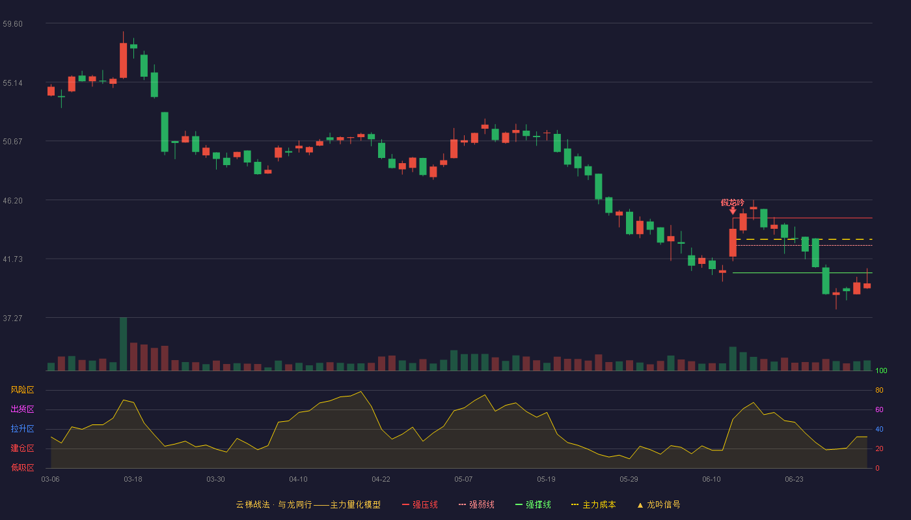Image resolution: width=911 pixels, height=520 pixels.
Task: Select the 出货区 zone label
Action: (22, 409)
